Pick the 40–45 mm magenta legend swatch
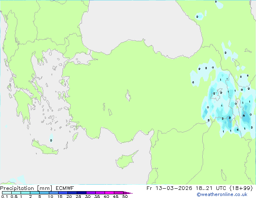Screen dimensions: 256x198 (x=109, y=193)
